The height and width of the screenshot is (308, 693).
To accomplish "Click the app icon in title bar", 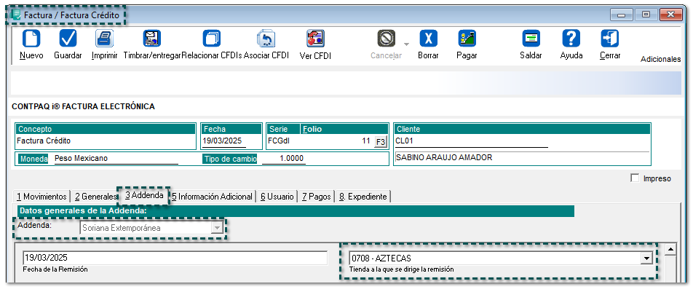I will (x=16, y=15).
